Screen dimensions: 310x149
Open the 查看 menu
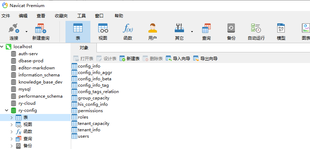41,16
